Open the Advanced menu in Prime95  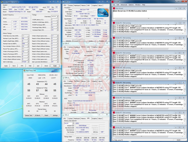124,5
